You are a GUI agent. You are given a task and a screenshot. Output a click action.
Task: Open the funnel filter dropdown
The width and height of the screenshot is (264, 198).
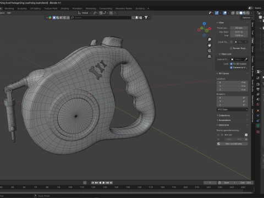pos(147,18)
